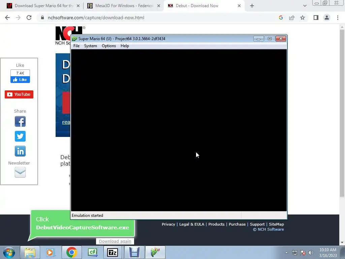Click the Newsletter envelope icon
This screenshot has height=259, width=345.
pyautogui.click(x=20, y=172)
